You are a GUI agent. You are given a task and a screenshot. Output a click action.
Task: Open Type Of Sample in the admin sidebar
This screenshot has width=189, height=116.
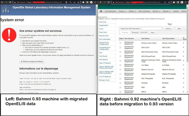point(105,63)
